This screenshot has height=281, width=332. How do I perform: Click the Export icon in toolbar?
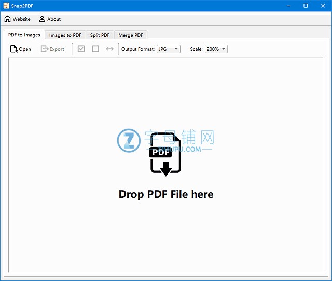click(x=45, y=49)
